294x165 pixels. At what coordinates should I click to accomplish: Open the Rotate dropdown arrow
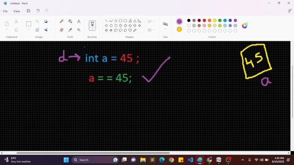(50, 22)
